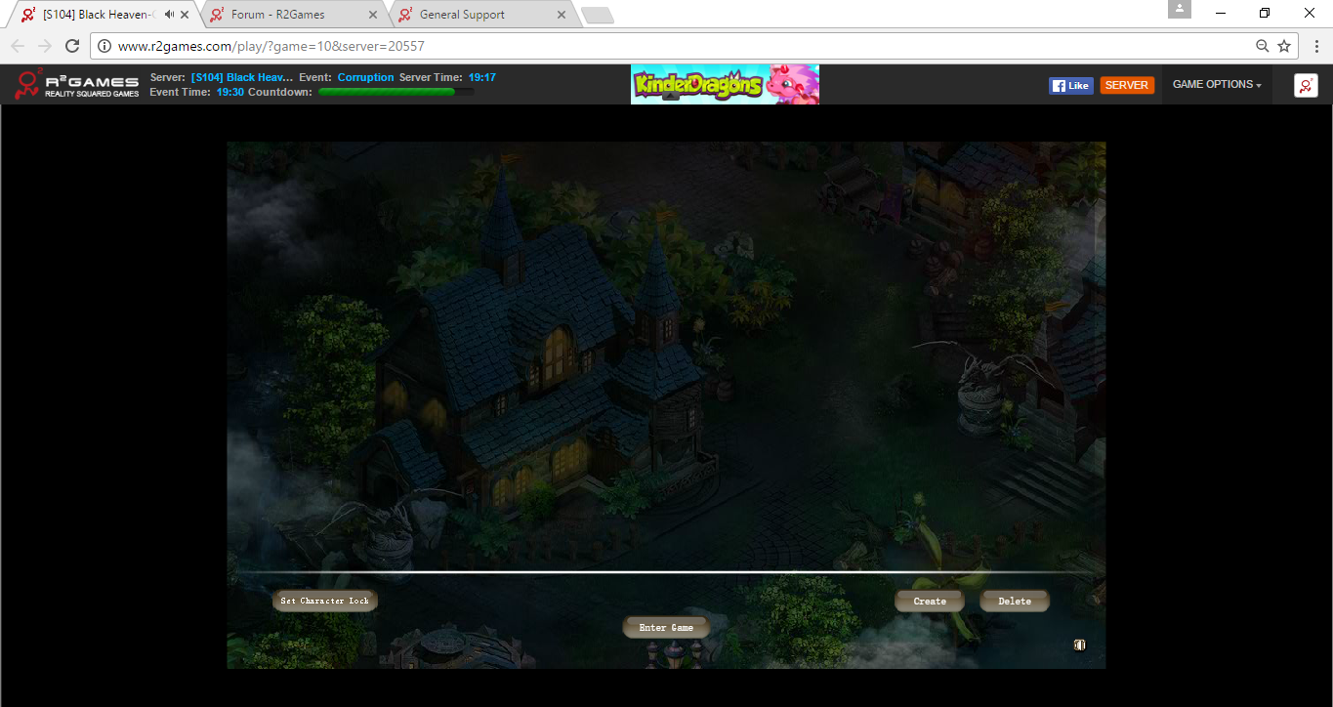Image resolution: width=1333 pixels, height=707 pixels.
Task: Click the Event Time value 19:30
Action: pyautogui.click(x=230, y=92)
